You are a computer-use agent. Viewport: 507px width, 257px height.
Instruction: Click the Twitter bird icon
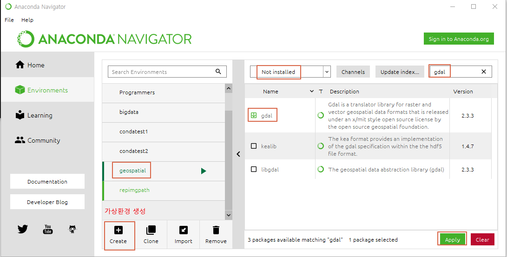[x=23, y=229]
